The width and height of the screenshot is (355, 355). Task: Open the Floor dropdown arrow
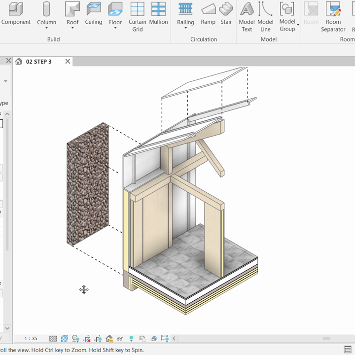pos(115,28)
